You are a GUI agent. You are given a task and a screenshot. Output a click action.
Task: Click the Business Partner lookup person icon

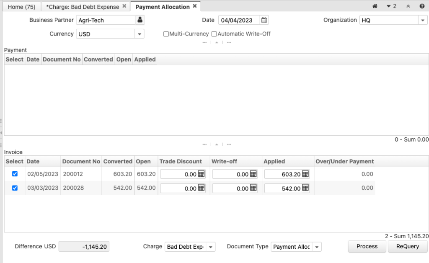click(140, 20)
